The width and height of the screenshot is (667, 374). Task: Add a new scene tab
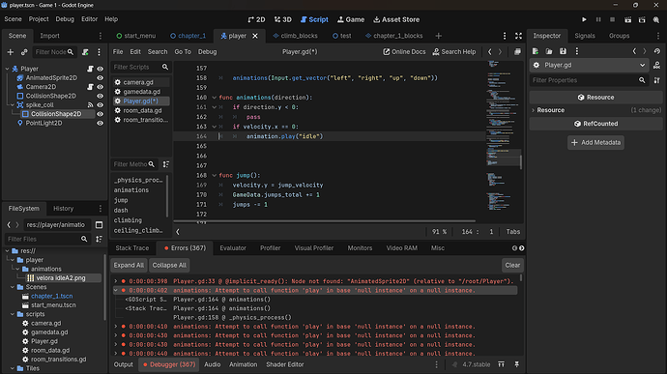click(x=439, y=36)
